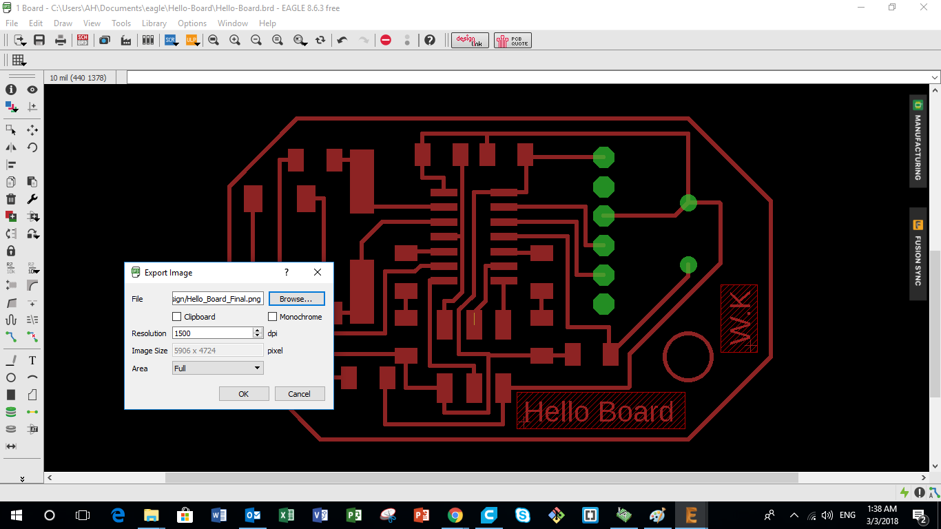The width and height of the screenshot is (941, 529).
Task: Open the Area dropdown set to Full
Action: pos(218,369)
